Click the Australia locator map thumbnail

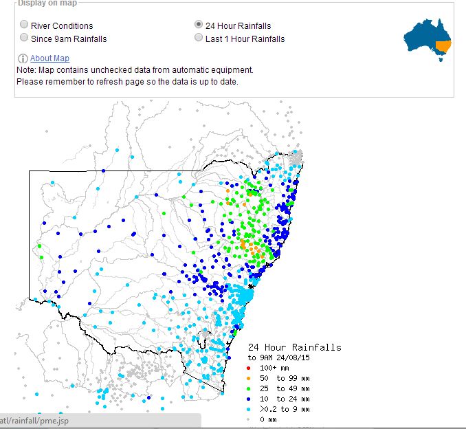[x=427, y=38]
